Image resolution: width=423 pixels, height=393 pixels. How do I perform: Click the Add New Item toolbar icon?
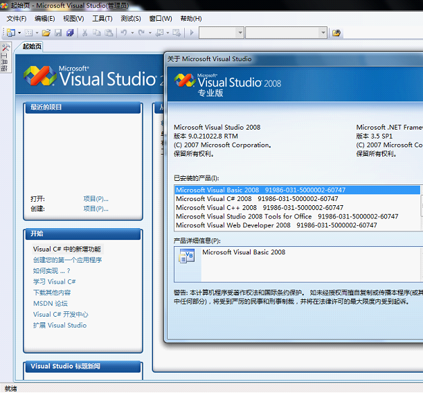click(28, 33)
